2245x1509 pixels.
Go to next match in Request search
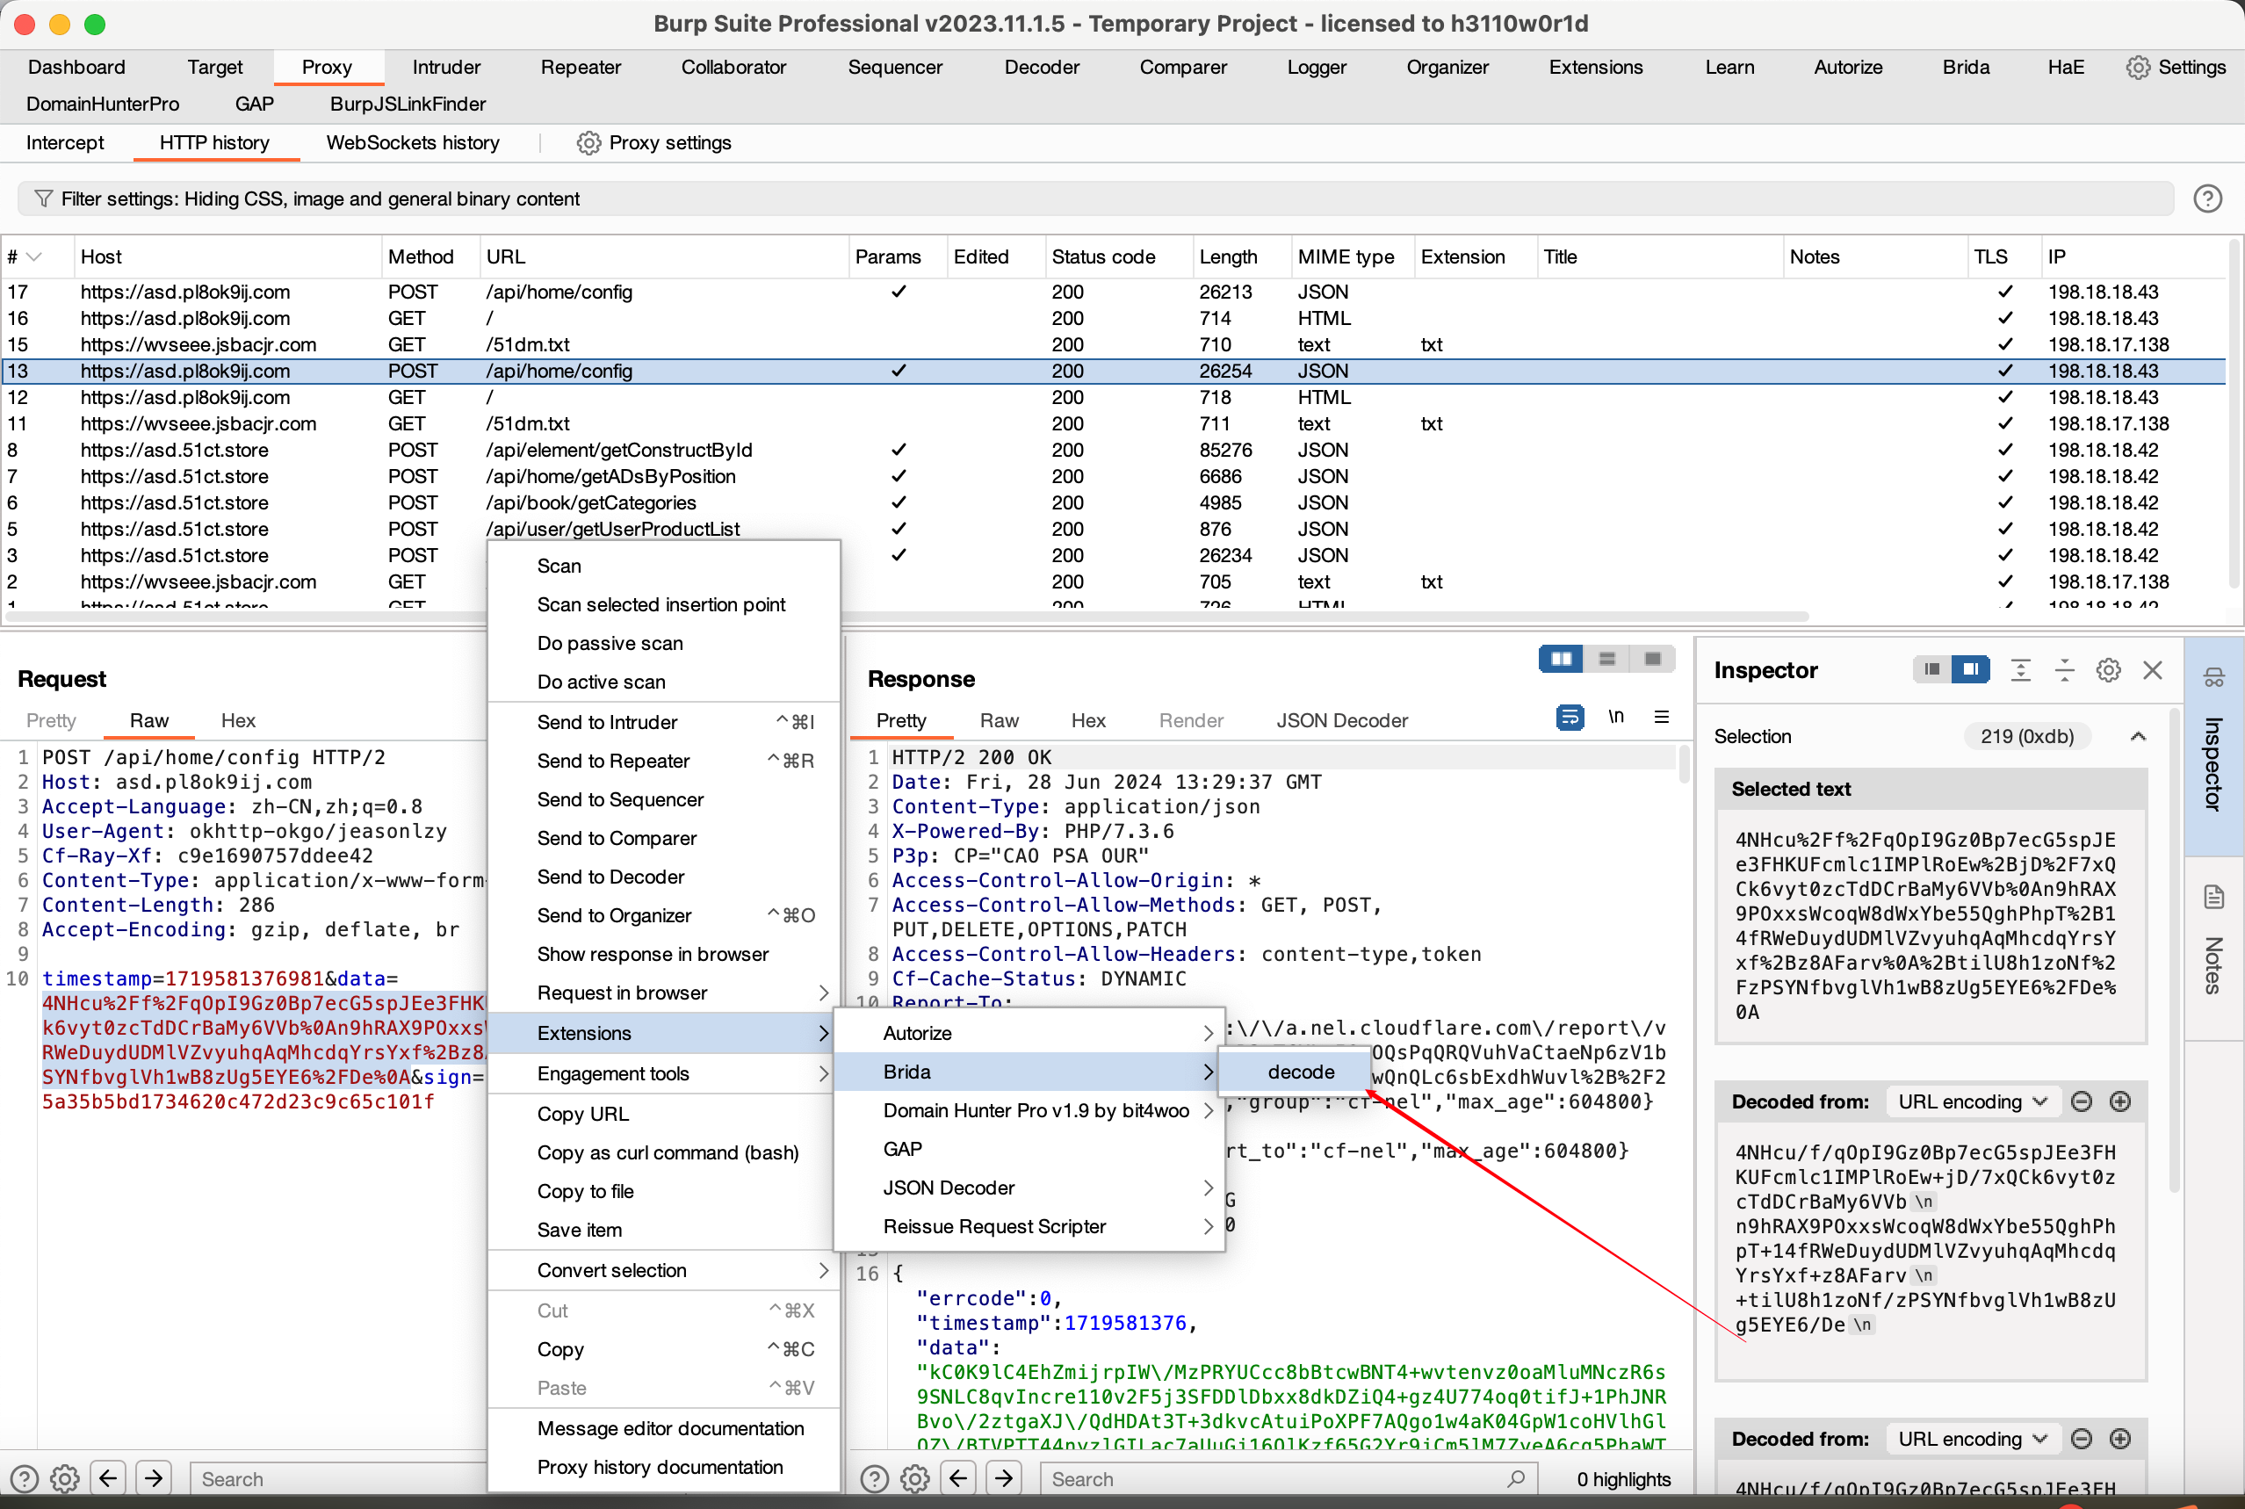point(154,1478)
